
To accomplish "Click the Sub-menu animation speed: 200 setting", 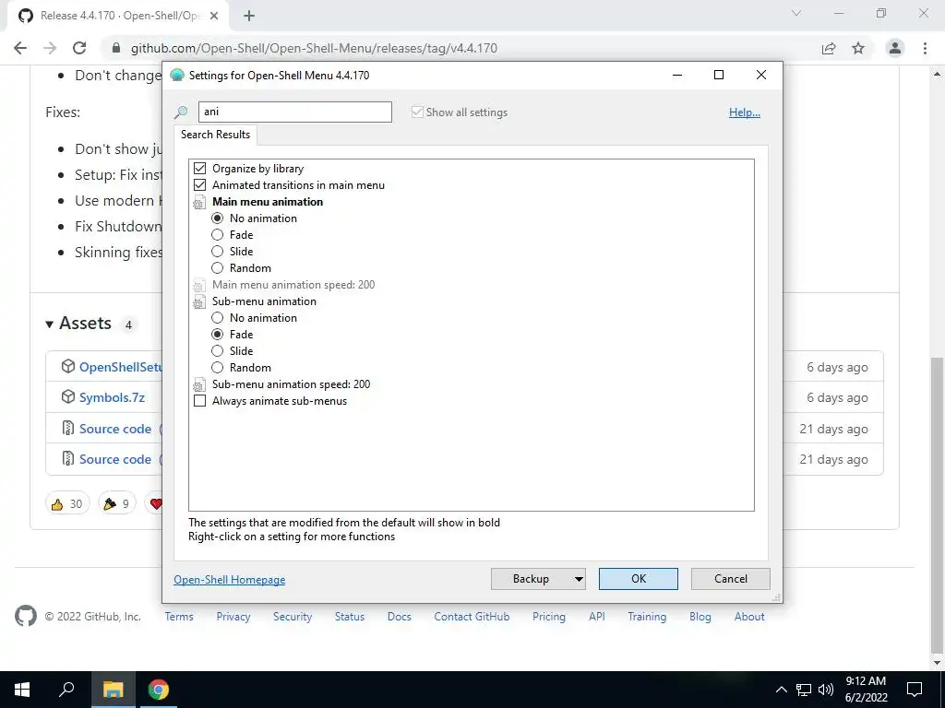I will point(291,384).
